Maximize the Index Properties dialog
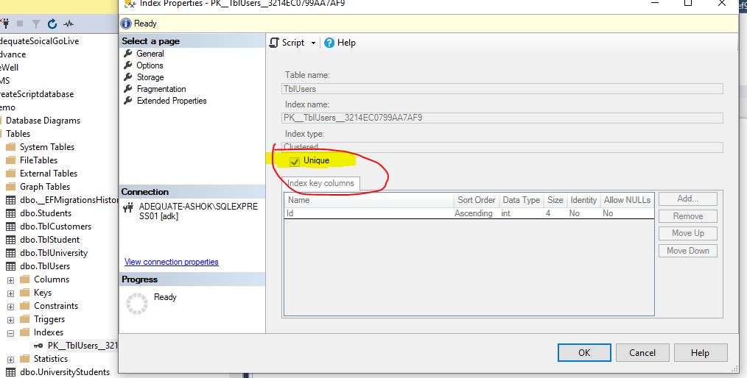 688,4
